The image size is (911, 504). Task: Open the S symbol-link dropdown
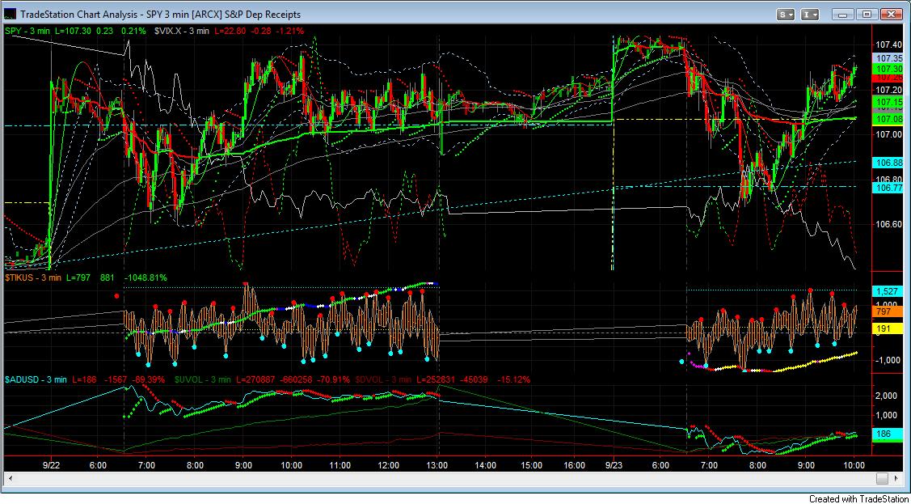click(x=787, y=14)
